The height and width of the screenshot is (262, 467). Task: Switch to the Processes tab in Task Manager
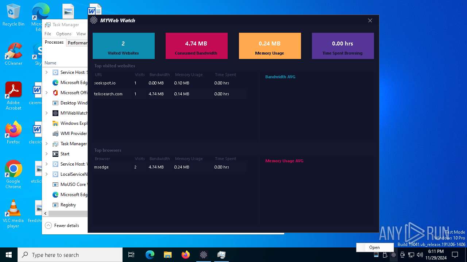(x=54, y=42)
